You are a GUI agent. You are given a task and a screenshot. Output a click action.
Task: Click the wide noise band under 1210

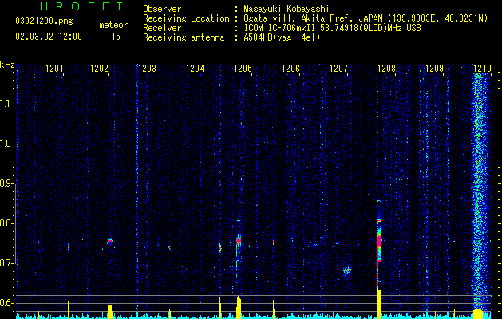[480, 192]
